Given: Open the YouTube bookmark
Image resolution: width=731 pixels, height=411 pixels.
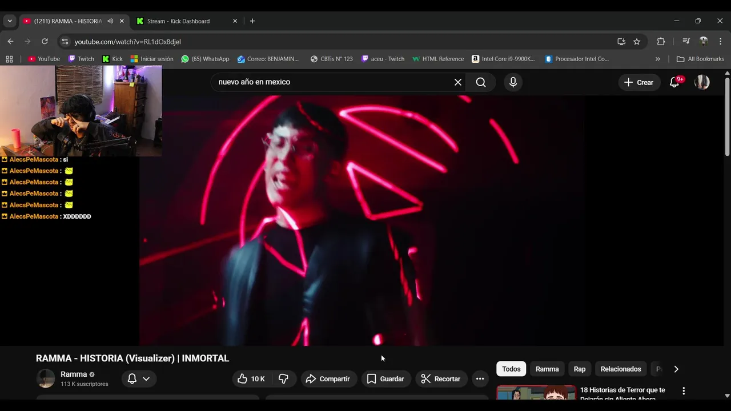Looking at the screenshot, I should click(44, 59).
